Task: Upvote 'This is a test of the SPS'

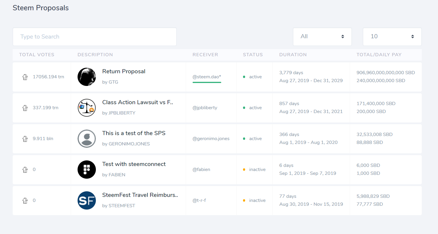Action: [25, 139]
